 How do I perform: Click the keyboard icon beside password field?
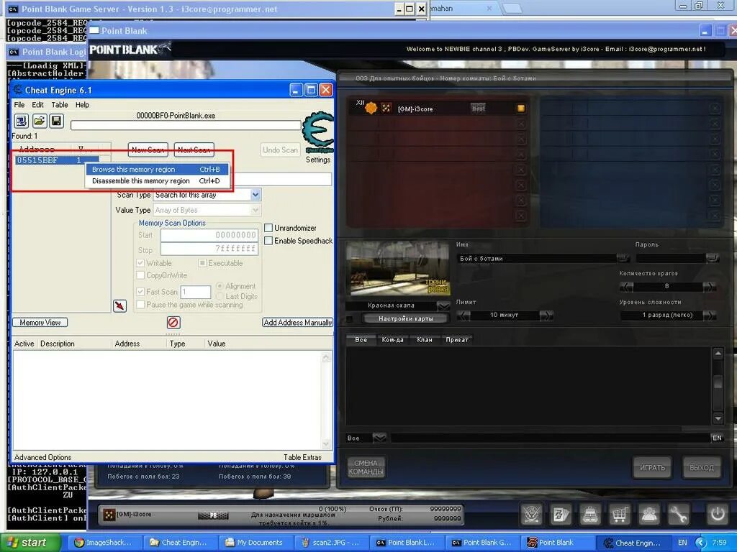pyautogui.click(x=713, y=258)
